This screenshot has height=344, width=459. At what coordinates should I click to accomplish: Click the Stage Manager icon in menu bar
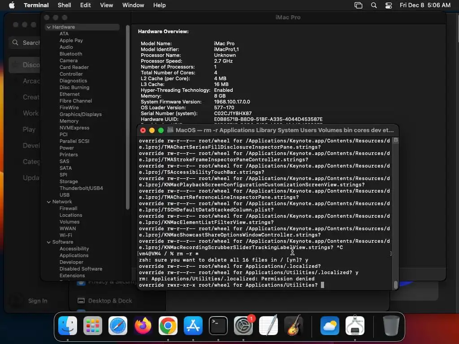coord(358,5)
